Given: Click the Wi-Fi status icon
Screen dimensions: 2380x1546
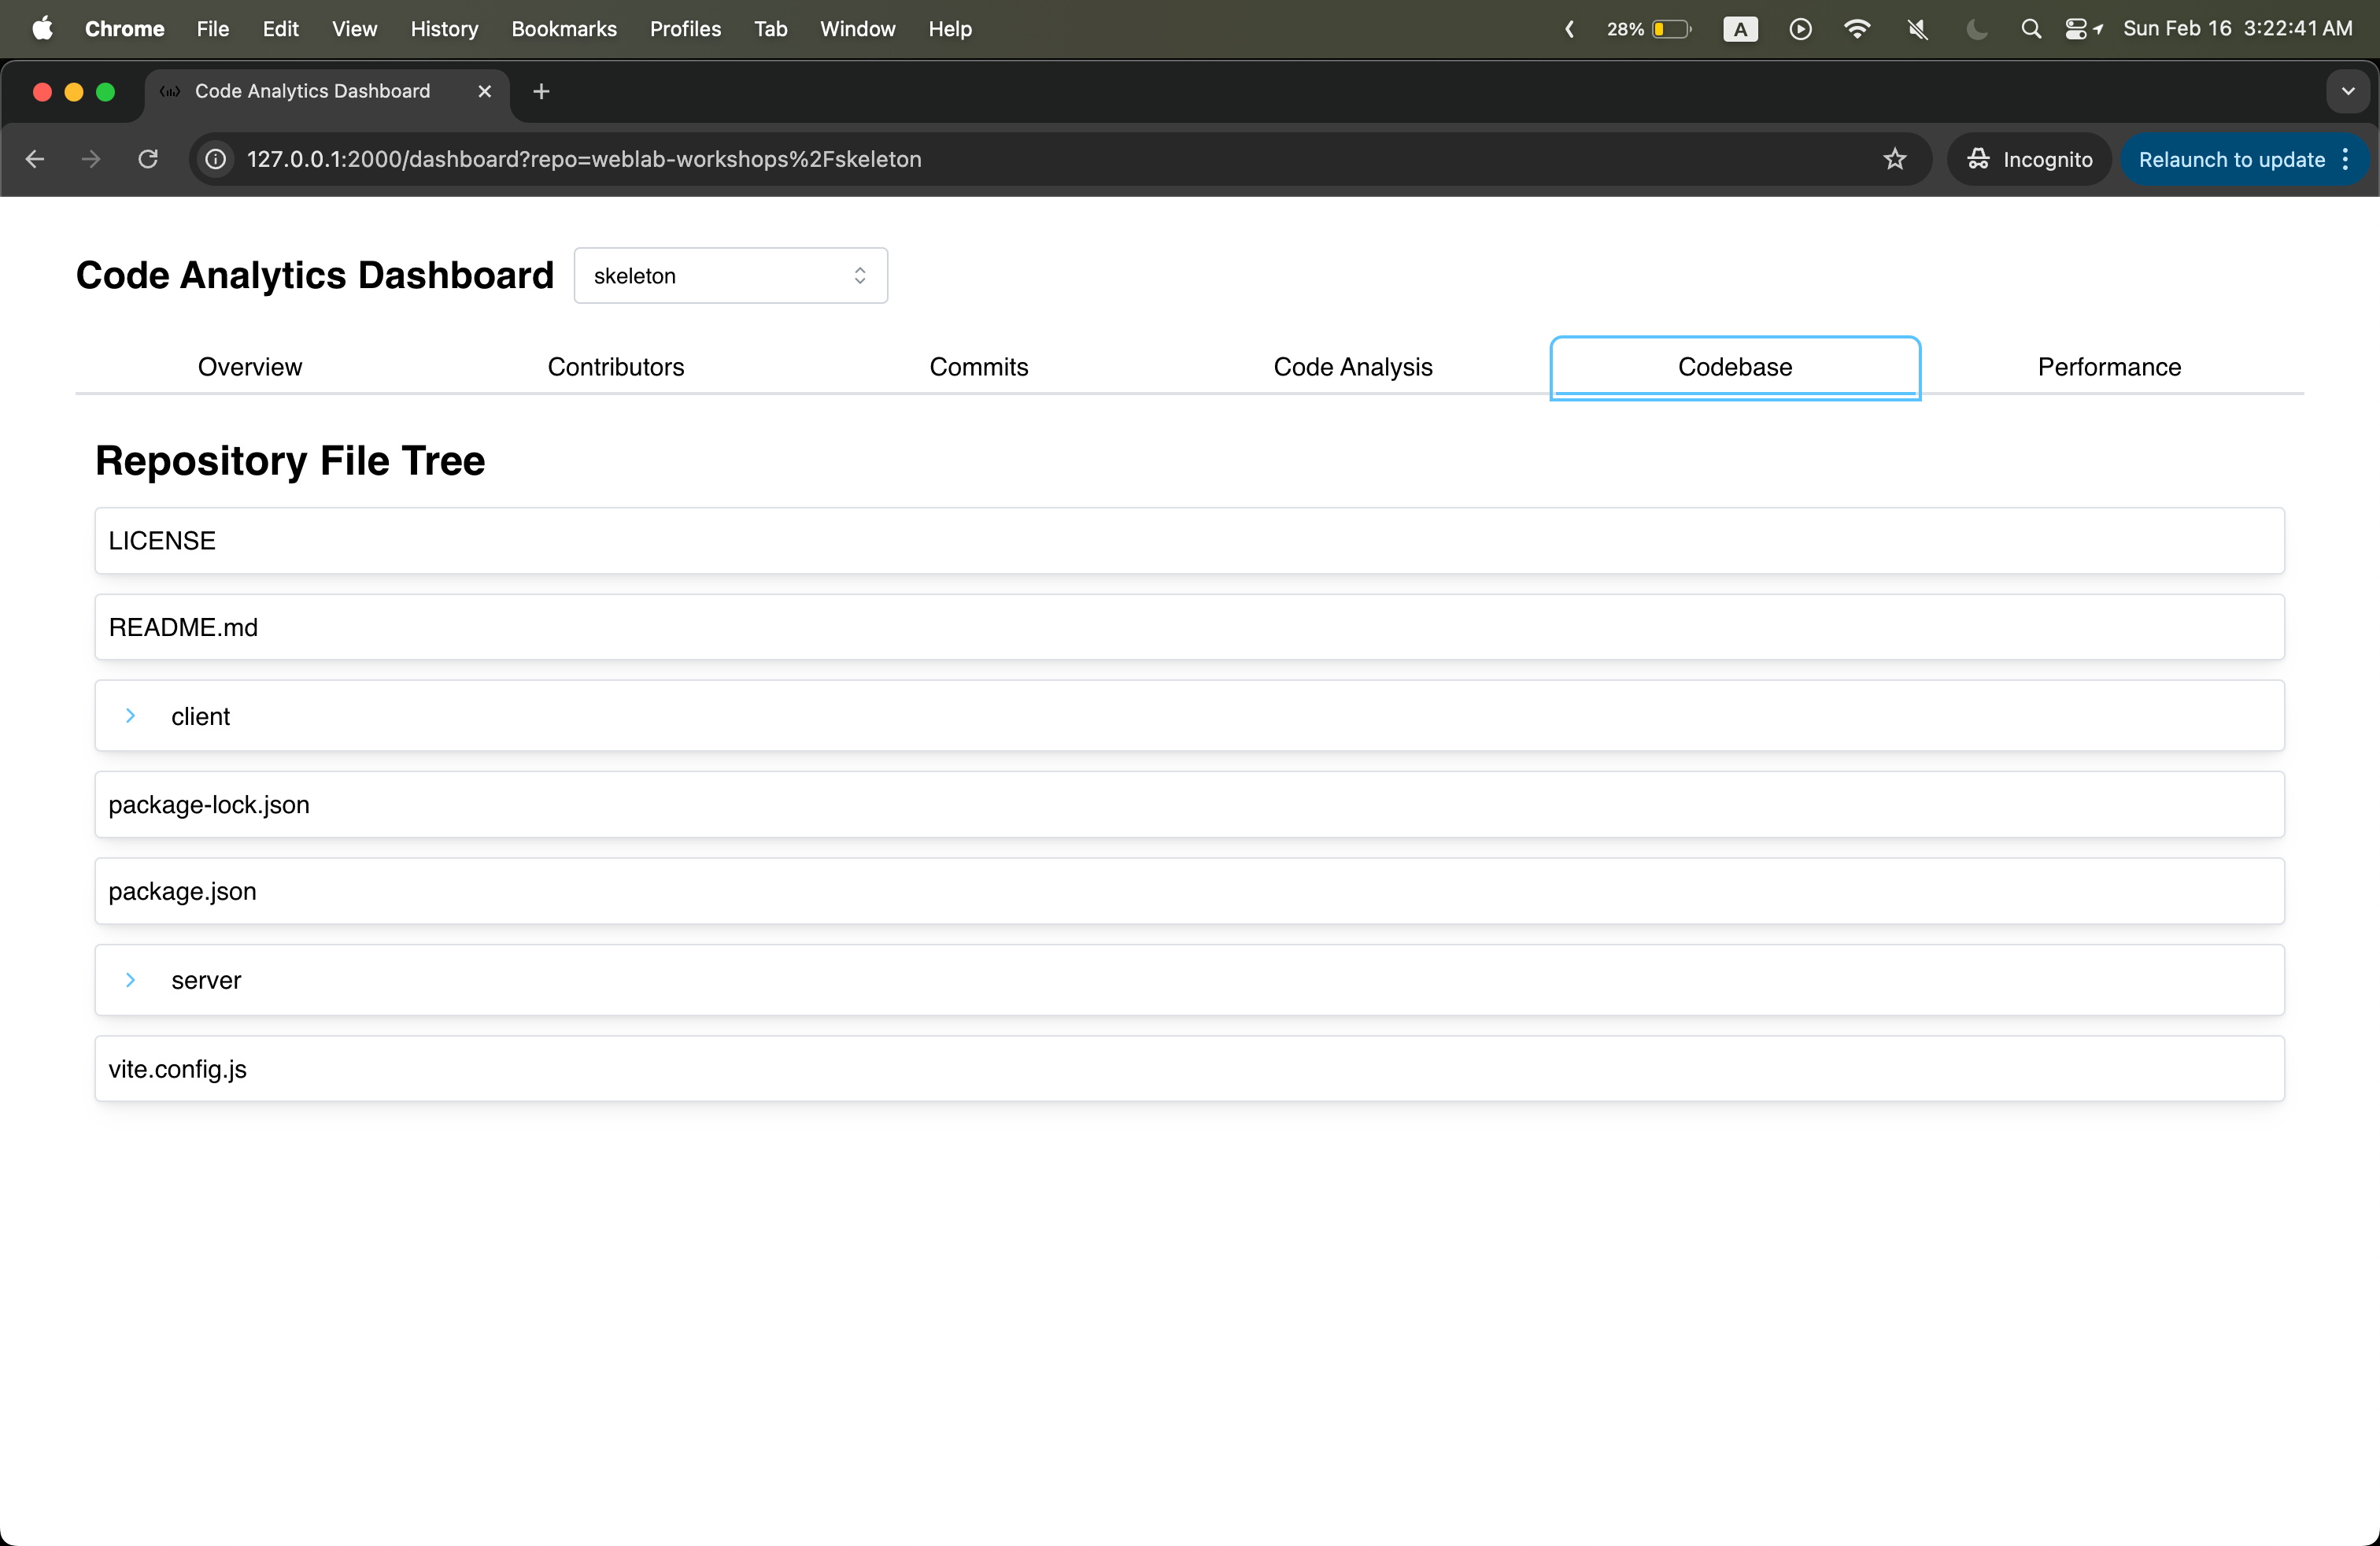Looking at the screenshot, I should (1857, 29).
